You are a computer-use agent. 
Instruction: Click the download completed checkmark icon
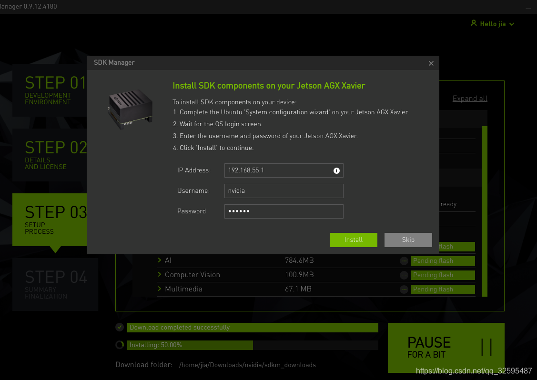click(120, 327)
